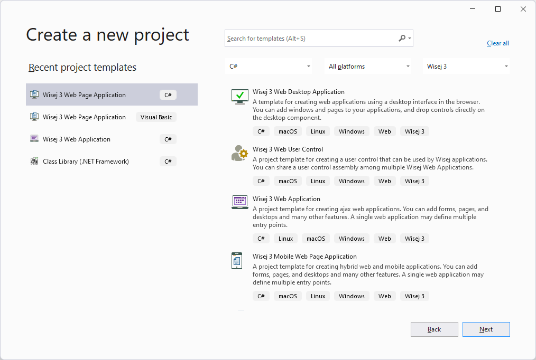Click the Next button
Viewport: 536px width, 360px height.
486,329
